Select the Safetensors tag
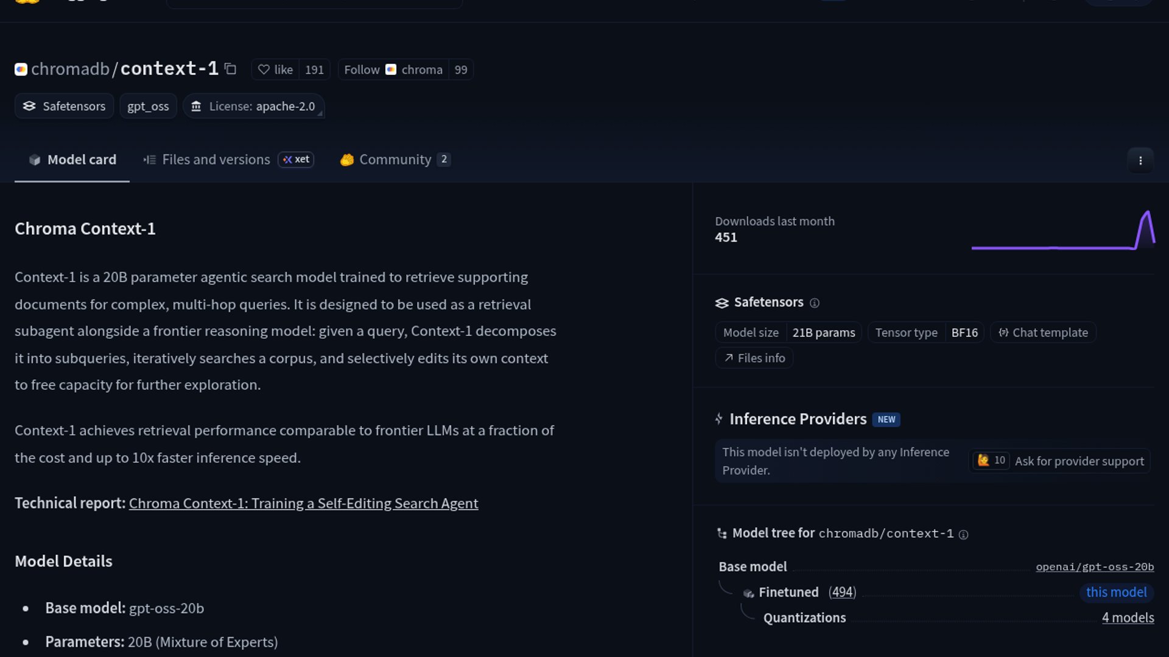Image resolution: width=1169 pixels, height=657 pixels. pos(65,106)
